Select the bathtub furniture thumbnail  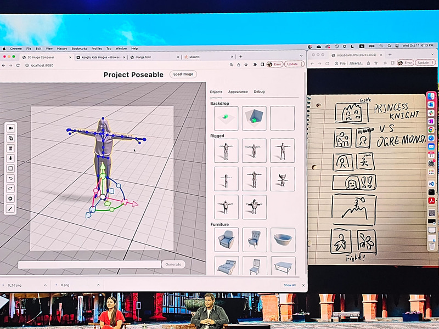(283, 240)
